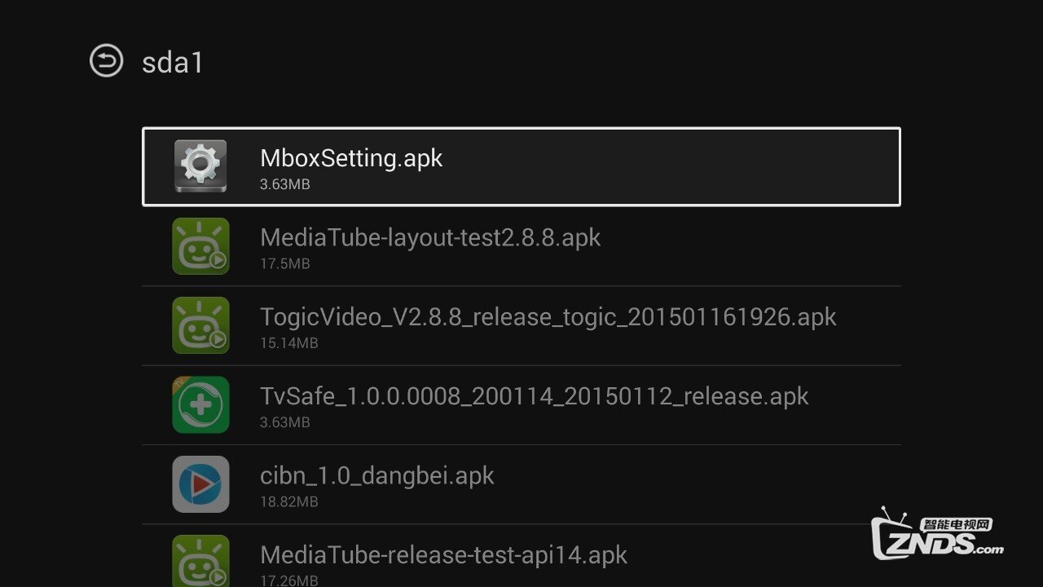Click the 18.82MB file size label

pos(288,501)
